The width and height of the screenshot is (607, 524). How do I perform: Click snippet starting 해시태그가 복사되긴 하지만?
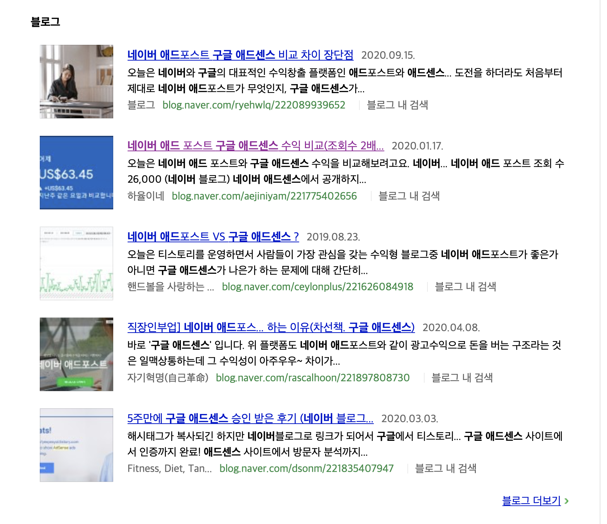(x=345, y=444)
